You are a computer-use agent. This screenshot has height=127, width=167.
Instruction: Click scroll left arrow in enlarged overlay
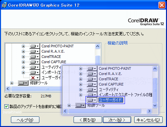(65, 111)
